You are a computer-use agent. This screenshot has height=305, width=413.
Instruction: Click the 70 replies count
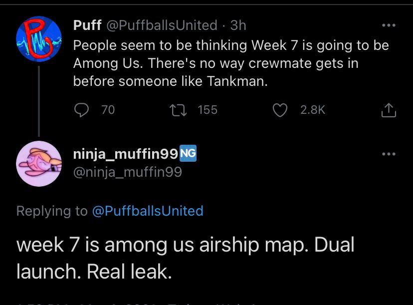(x=108, y=110)
